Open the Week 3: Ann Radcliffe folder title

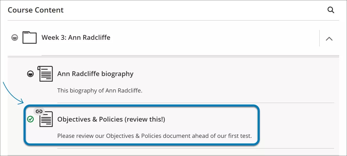[76, 38]
